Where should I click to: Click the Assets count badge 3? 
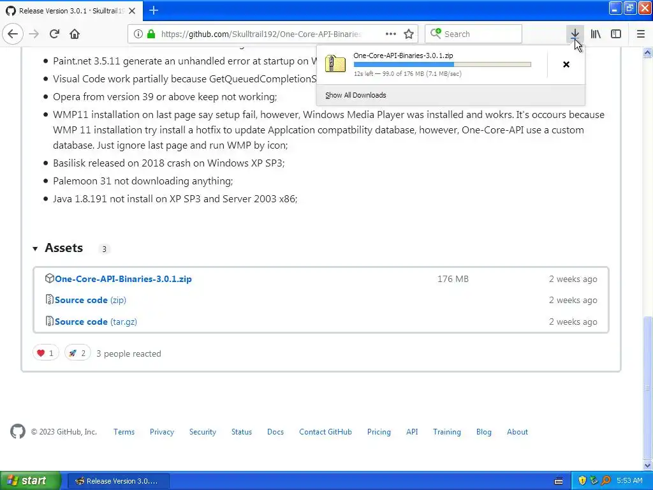click(x=104, y=249)
